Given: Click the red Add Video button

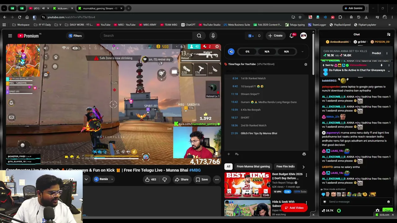Looking at the screenshot, I should coord(294,208).
